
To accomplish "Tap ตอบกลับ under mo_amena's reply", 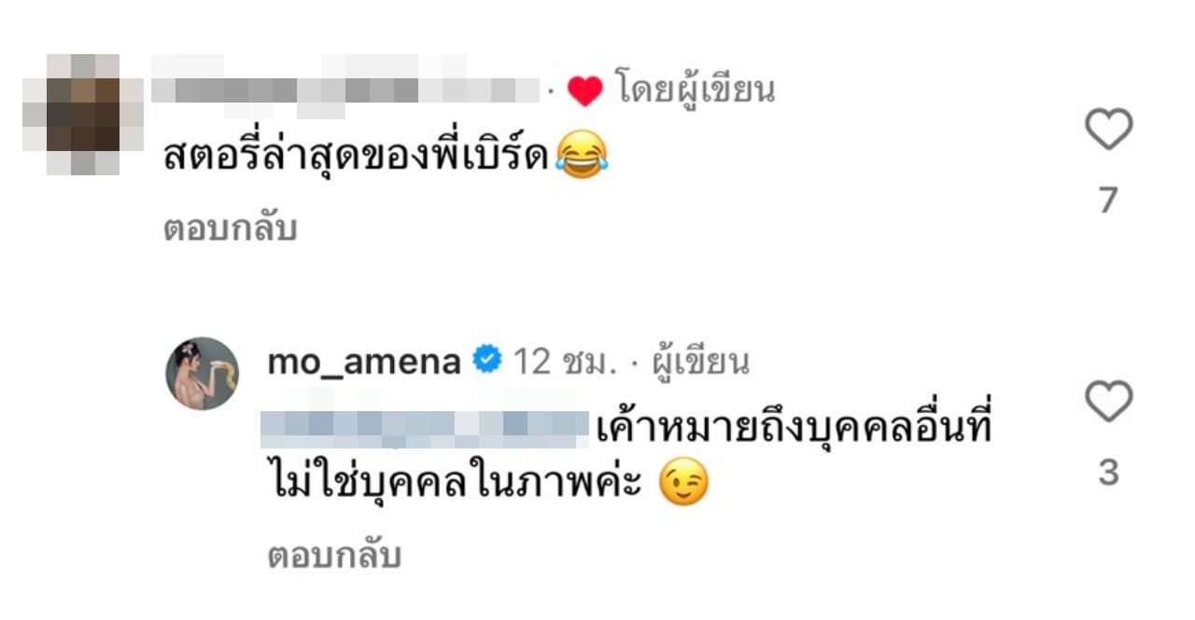I will (334, 557).
